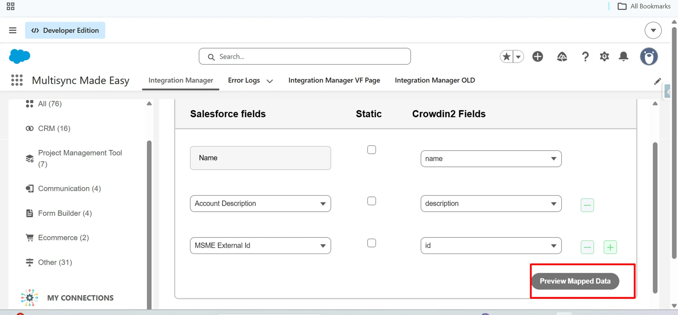The image size is (678, 315).
Task: Click the mapping panel scroll-up arrow
Action: click(x=655, y=103)
